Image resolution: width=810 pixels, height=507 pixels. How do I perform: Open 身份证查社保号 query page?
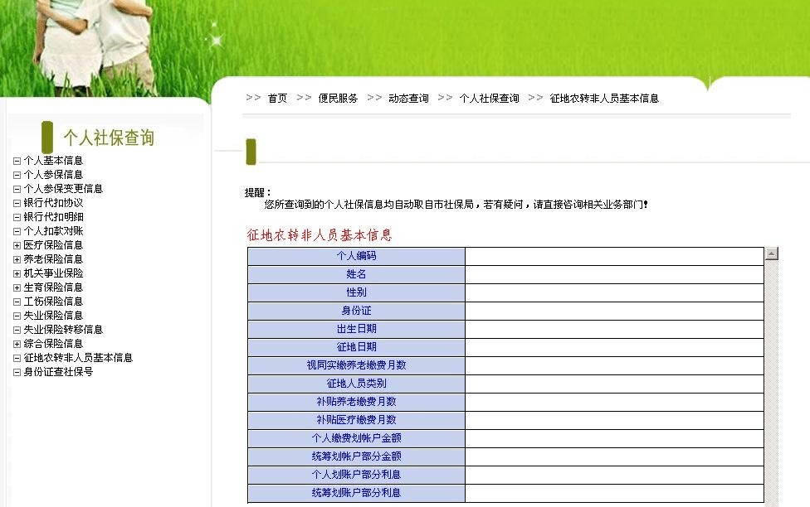pos(58,371)
